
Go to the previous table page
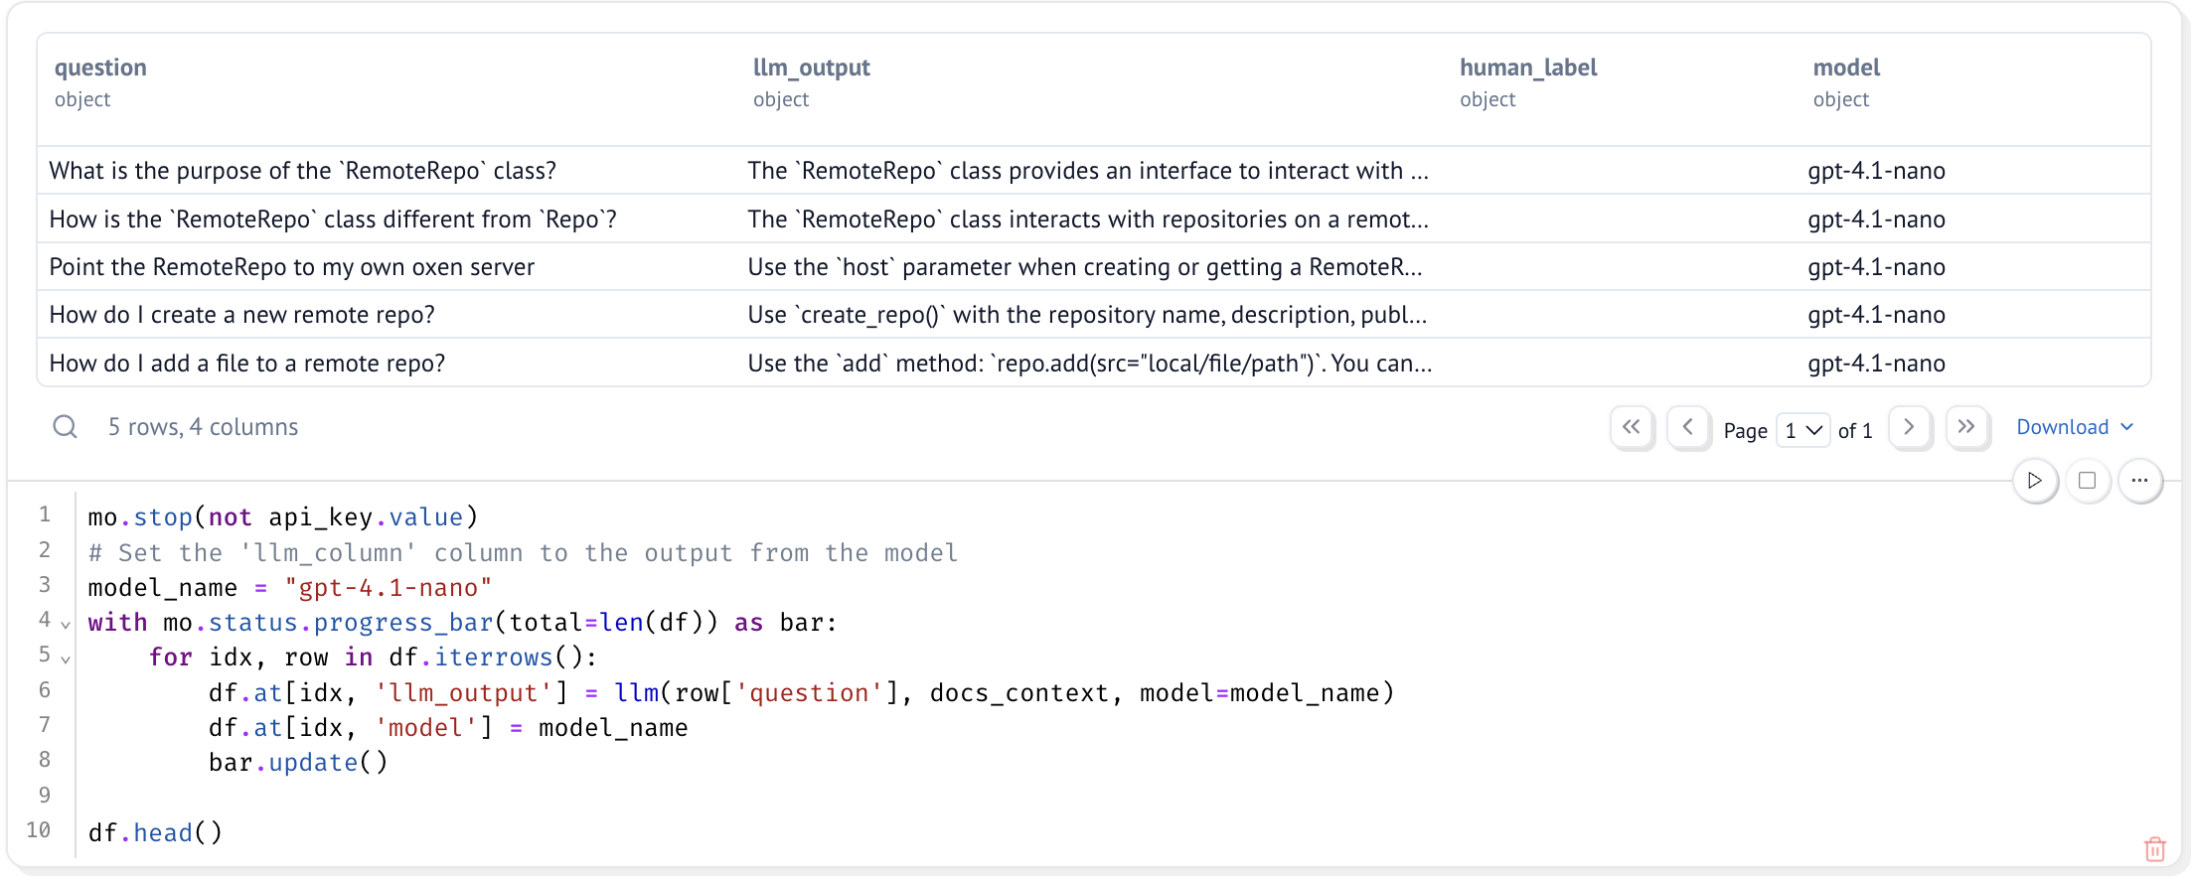pos(1687,428)
